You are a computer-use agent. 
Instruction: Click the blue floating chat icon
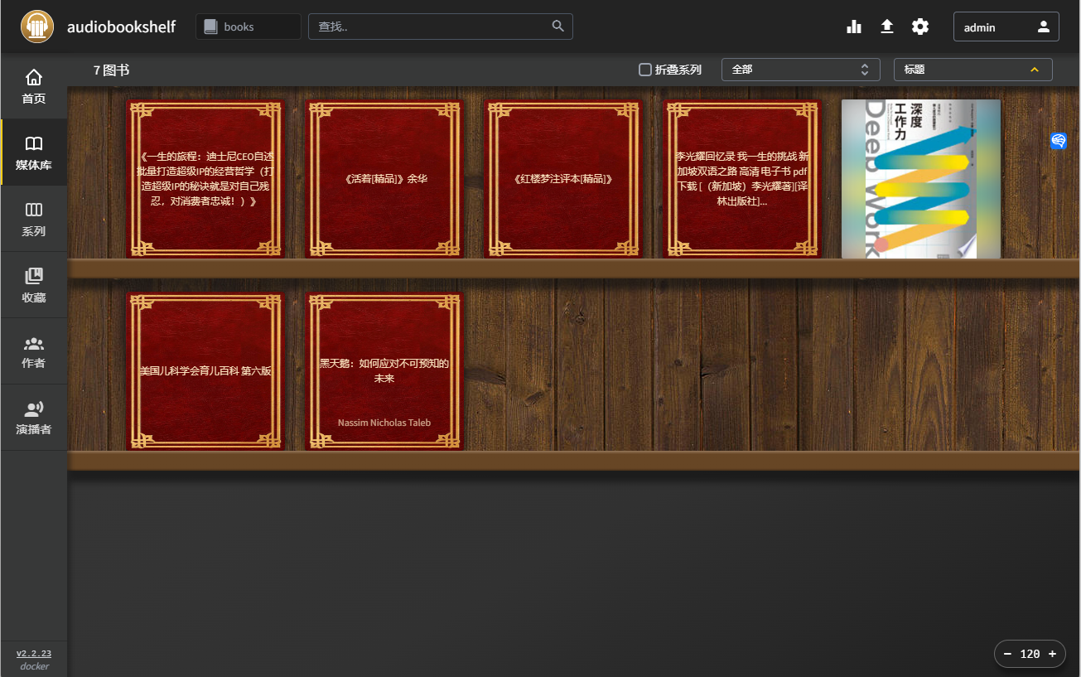coord(1059,141)
